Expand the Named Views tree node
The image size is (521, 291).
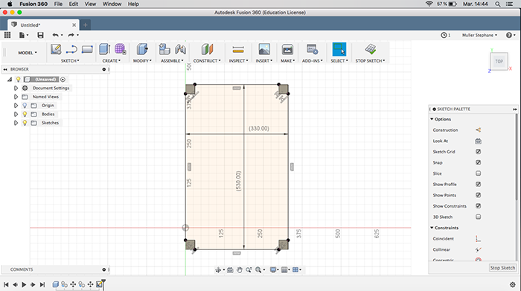16,97
